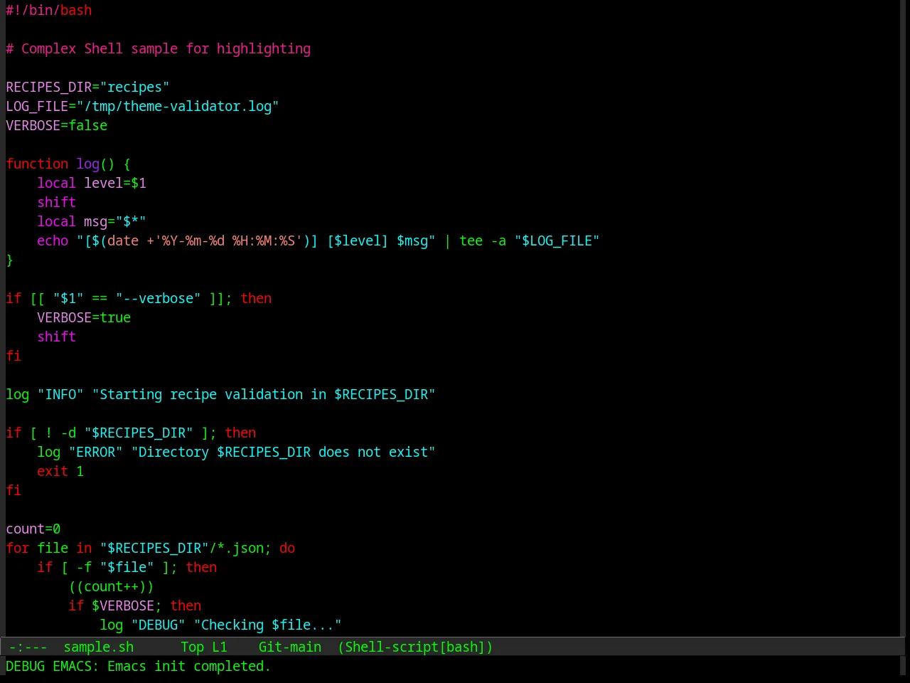Click the 'for file in' loop line
Screen dimensions: 910x683
click(x=150, y=548)
